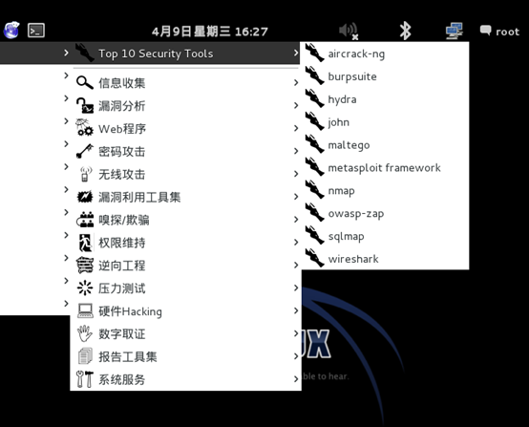Click the date and time clock

tap(209, 32)
